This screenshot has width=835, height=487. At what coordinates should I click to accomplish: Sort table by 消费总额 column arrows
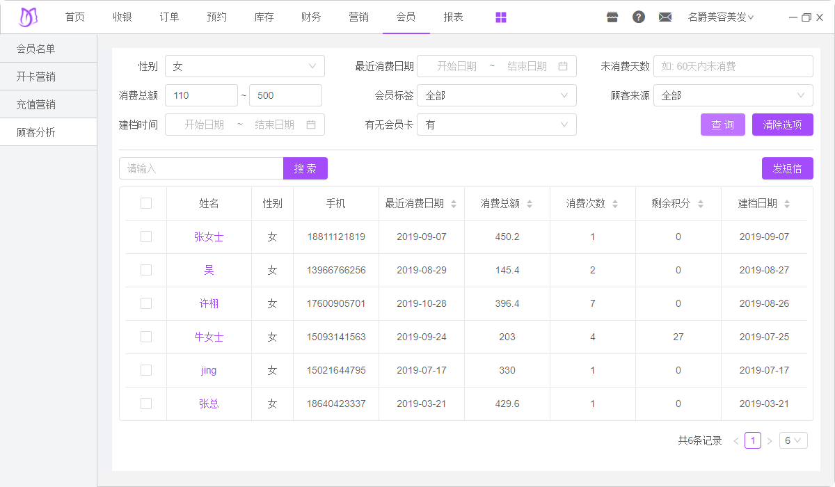coord(530,204)
